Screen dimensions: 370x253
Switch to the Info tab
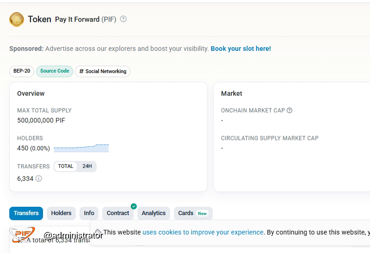click(x=89, y=213)
